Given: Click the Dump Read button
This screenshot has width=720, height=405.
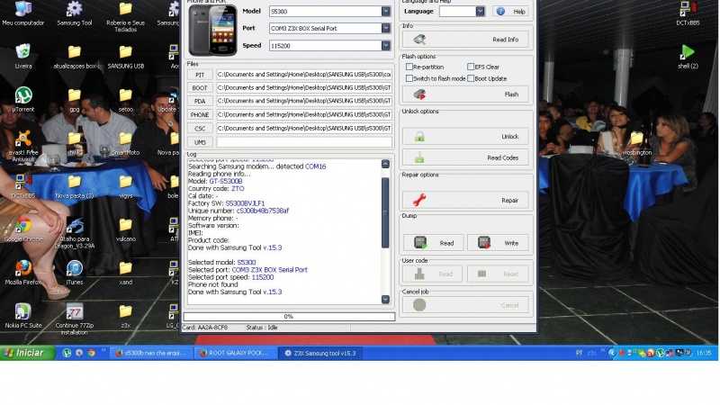Looking at the screenshot, I should point(433,243).
